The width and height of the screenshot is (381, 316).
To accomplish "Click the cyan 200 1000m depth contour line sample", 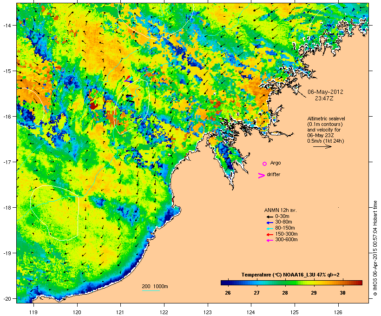I will (x=151, y=290).
